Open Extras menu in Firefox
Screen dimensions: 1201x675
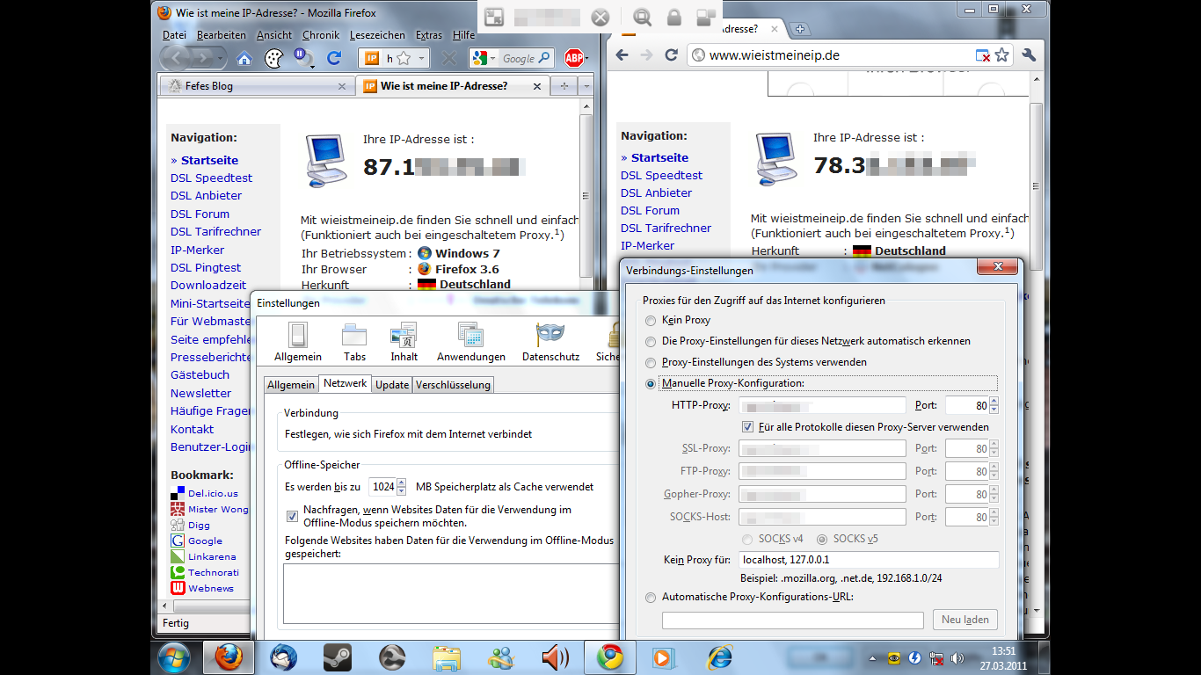(429, 35)
